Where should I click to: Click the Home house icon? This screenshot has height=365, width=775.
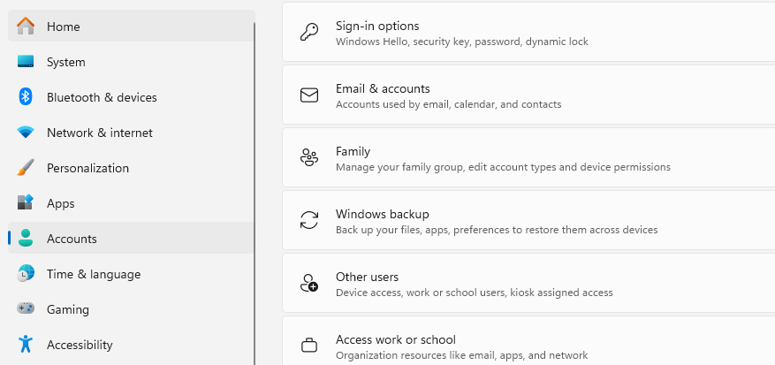point(26,27)
